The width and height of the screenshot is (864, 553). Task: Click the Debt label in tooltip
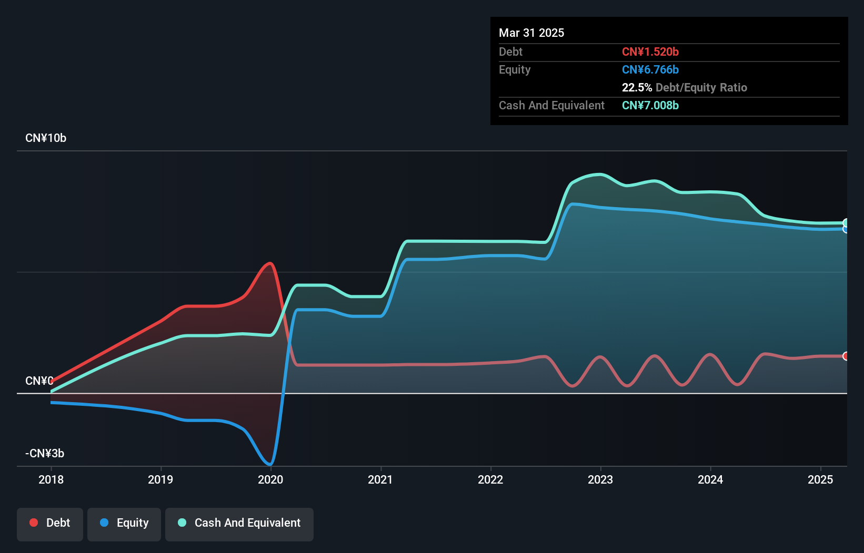tap(510, 52)
